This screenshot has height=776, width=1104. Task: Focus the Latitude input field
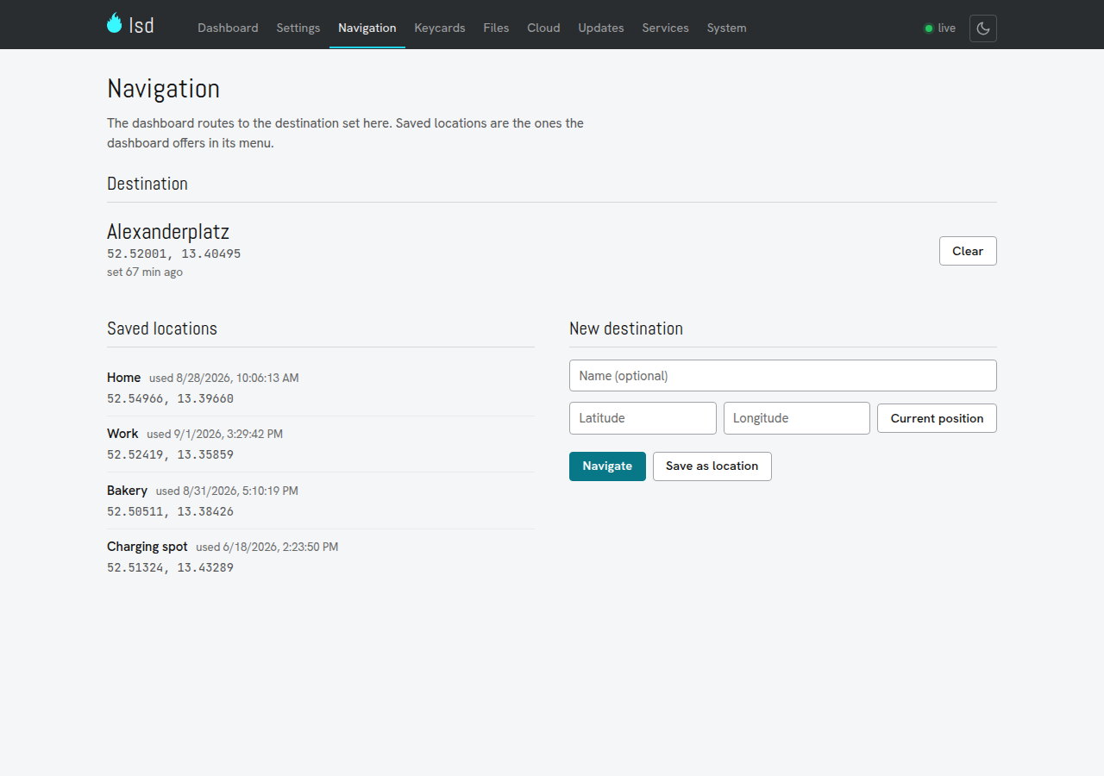click(x=643, y=418)
